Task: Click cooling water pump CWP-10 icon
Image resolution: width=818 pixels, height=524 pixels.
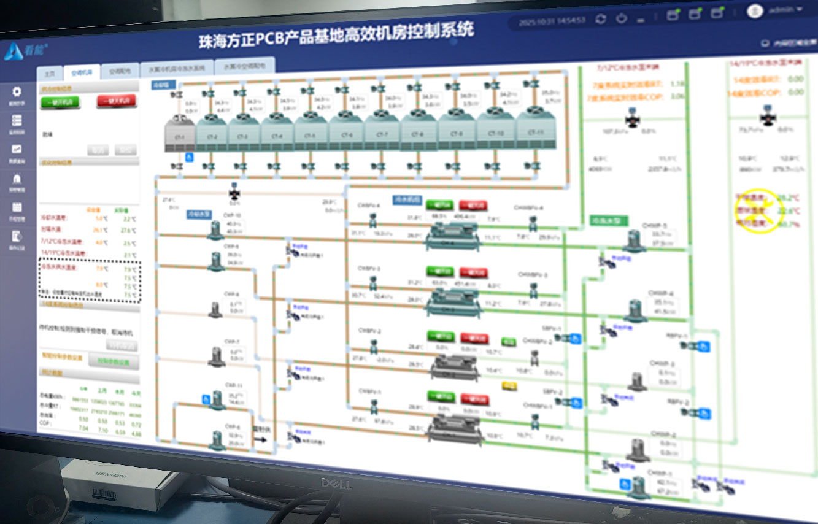Action: pos(215,230)
